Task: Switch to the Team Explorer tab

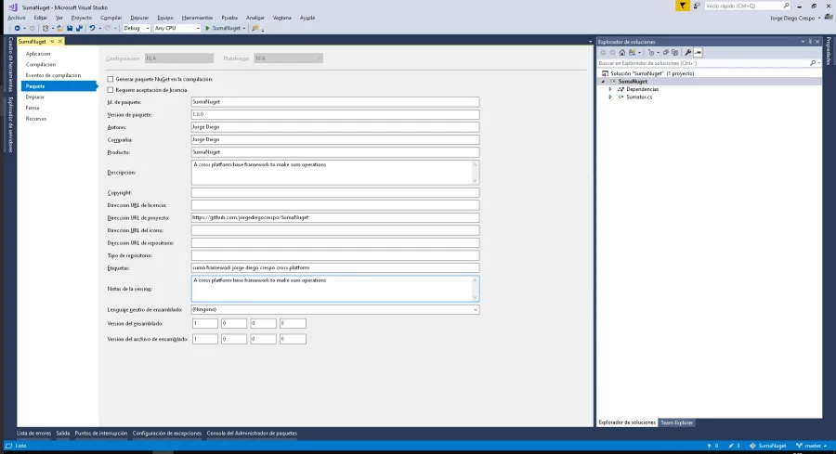Action: [676, 422]
